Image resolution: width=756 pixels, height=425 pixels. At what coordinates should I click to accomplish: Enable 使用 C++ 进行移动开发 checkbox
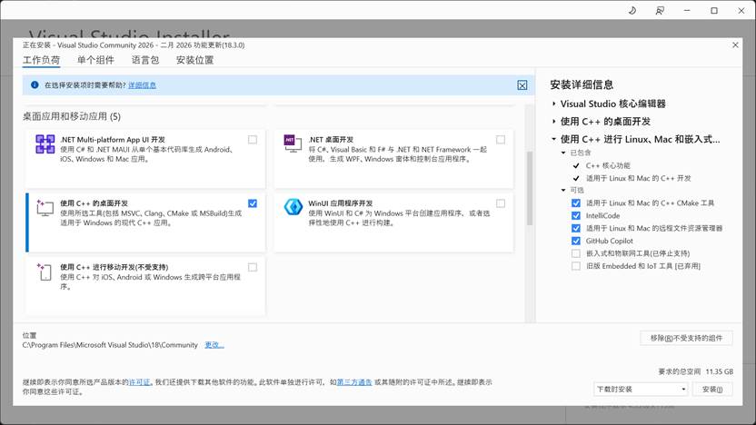click(253, 267)
